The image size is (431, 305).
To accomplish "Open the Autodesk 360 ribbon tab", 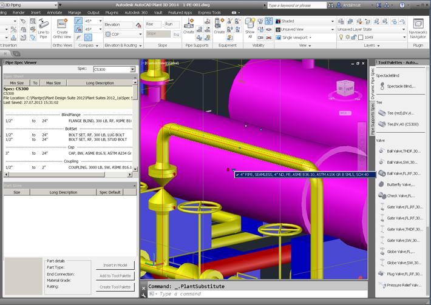I will click(136, 12).
